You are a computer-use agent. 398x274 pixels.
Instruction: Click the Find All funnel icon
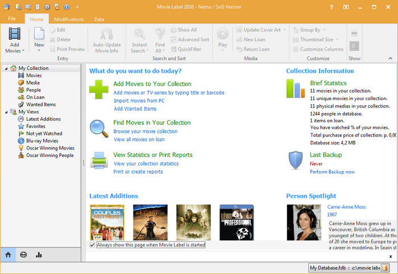click(160, 34)
